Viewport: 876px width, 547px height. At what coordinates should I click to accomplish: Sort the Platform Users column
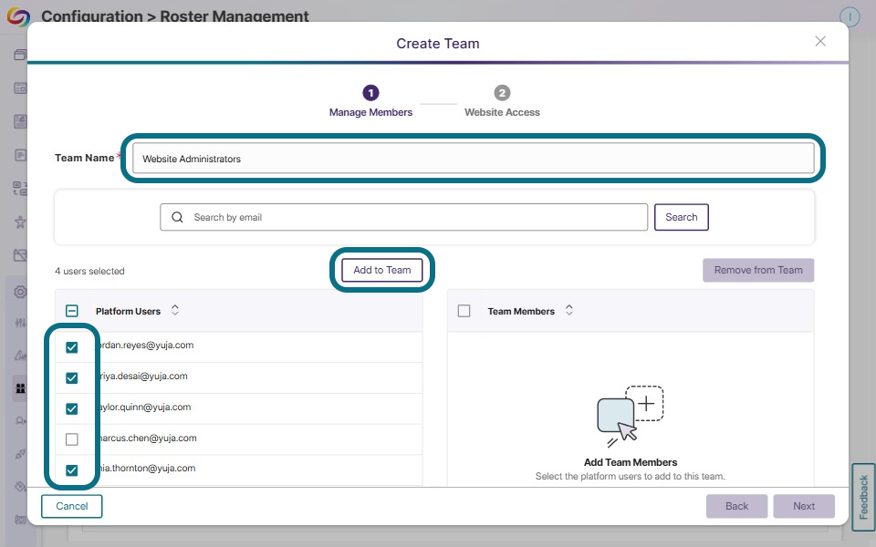coord(175,310)
